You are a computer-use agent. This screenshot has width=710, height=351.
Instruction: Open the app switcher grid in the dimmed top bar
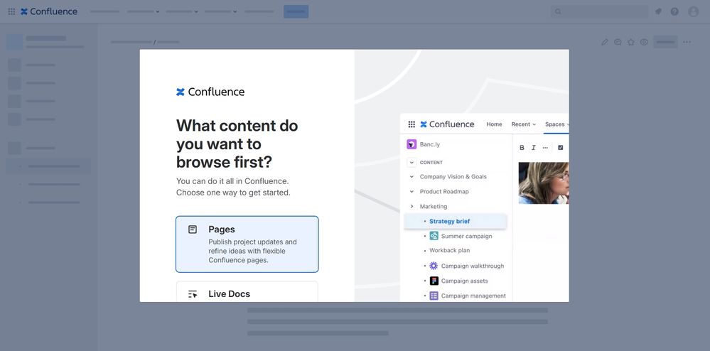point(12,12)
